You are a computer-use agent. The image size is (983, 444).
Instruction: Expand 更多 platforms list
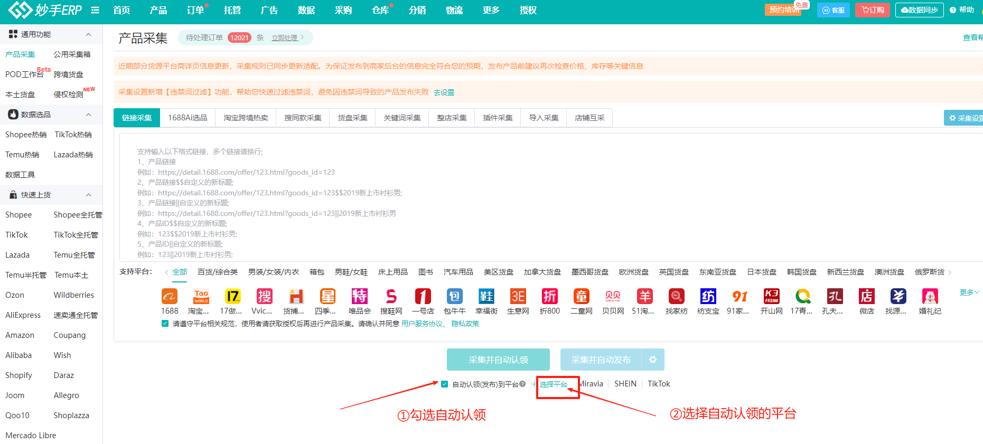(969, 292)
